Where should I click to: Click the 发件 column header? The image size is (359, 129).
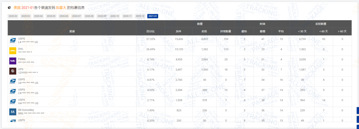(x=179, y=31)
